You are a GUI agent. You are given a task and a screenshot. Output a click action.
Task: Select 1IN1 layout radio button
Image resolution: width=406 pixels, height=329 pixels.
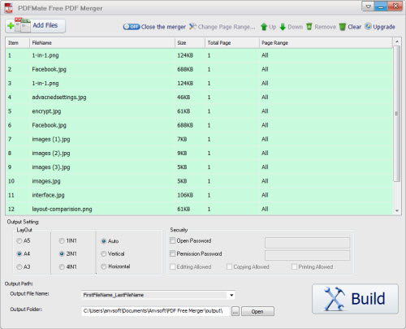[x=62, y=240]
